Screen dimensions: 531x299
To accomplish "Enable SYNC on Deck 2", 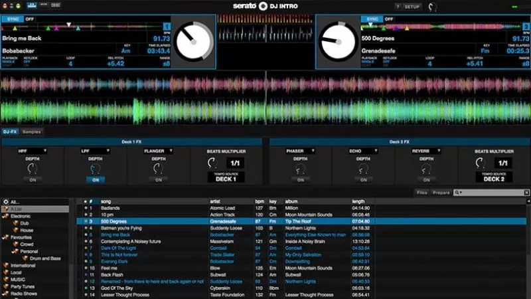I will pos(372,19).
